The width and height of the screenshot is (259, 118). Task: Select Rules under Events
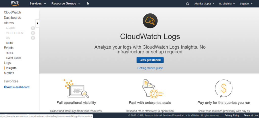click(x=9, y=53)
